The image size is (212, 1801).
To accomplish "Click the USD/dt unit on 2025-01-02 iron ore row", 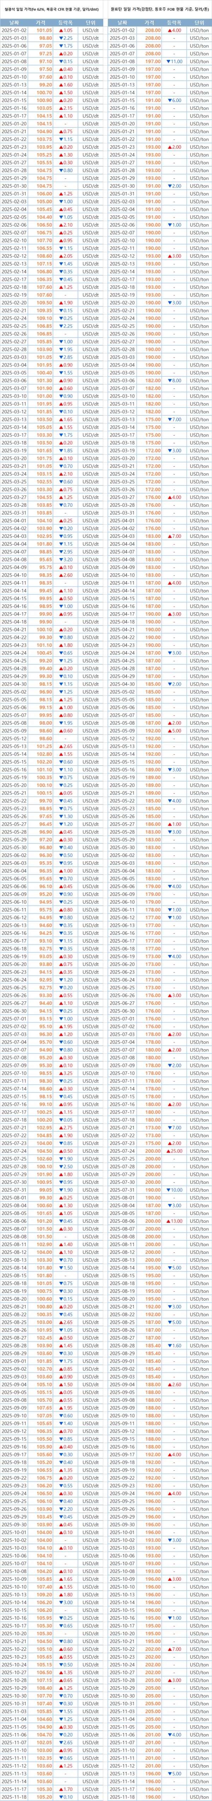I will (x=90, y=31).
